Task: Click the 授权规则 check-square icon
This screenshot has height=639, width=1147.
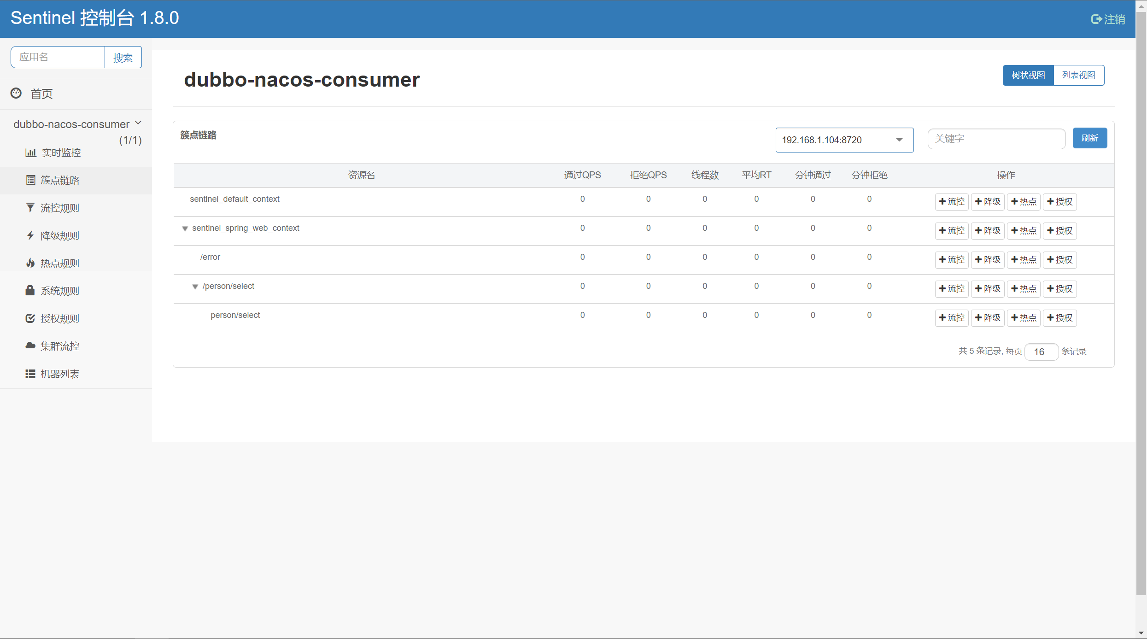Action: 30,318
